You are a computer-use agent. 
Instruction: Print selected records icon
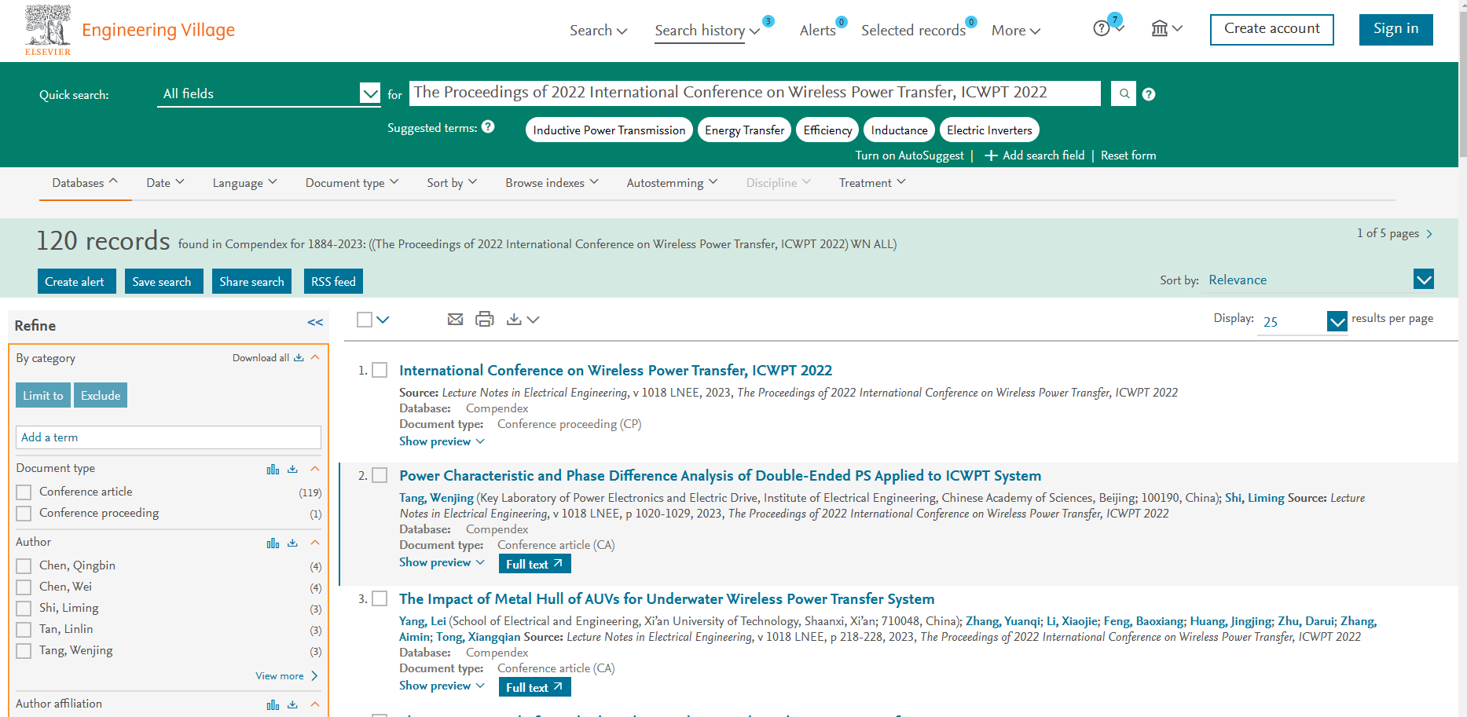tap(485, 319)
